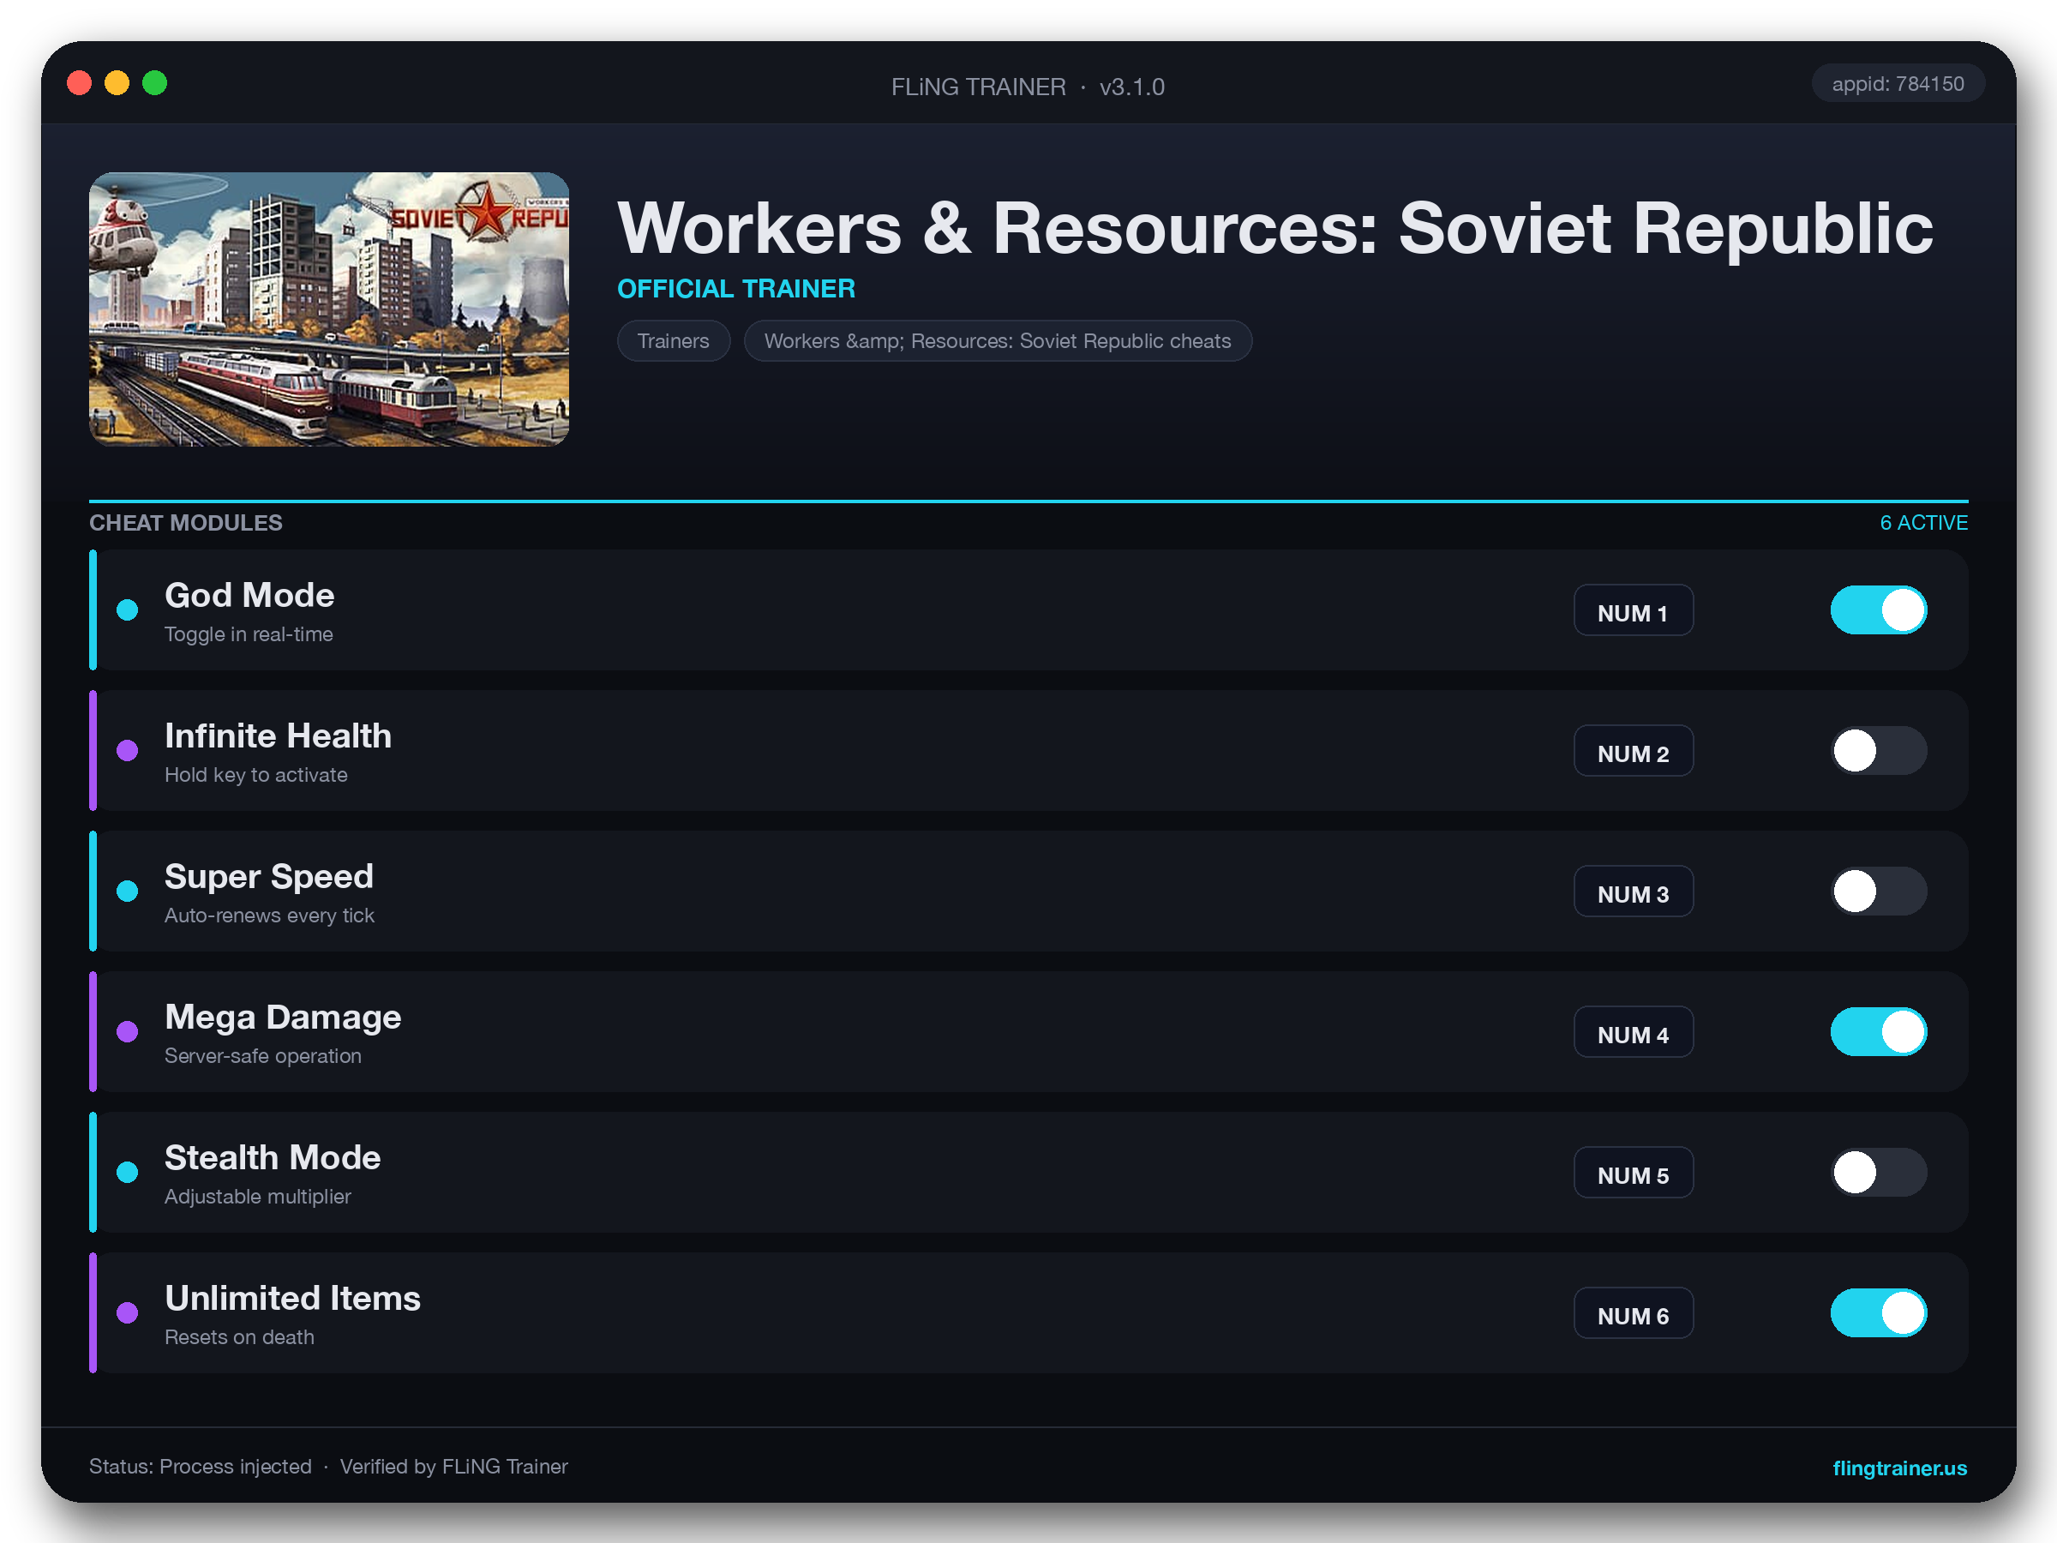Viewport: 2057px width, 1543px height.
Task: Click "Resets on death" description
Action: tap(239, 1336)
